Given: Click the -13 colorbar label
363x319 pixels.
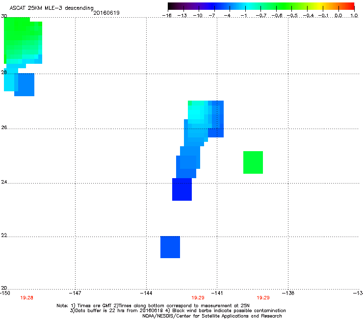Looking at the screenshot, I should pos(182,16).
